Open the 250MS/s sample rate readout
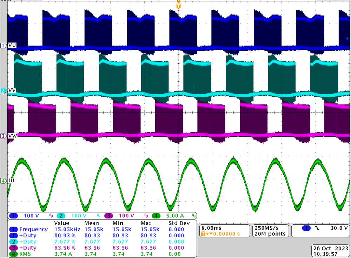Screen dimensions: 351x258 point(269,228)
